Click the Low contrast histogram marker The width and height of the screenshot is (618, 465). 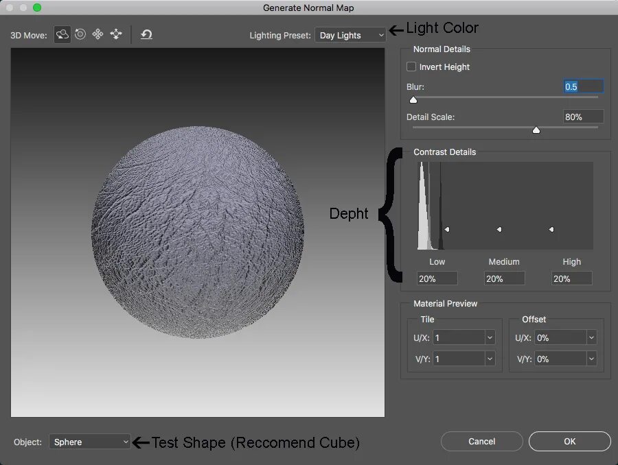[x=447, y=229]
